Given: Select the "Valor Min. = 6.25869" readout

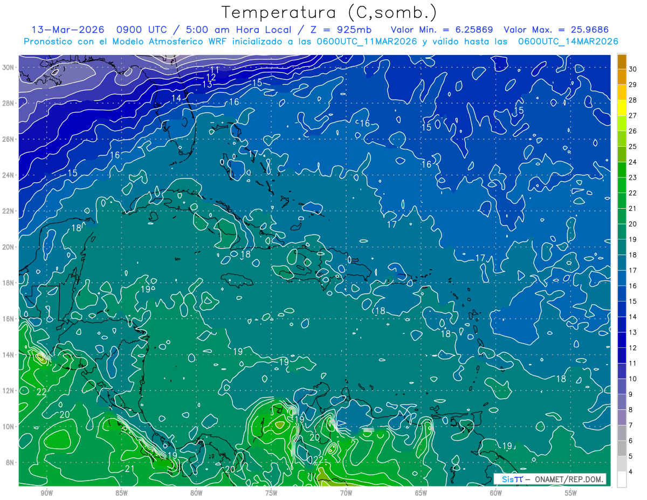Looking at the screenshot, I should (442, 30).
